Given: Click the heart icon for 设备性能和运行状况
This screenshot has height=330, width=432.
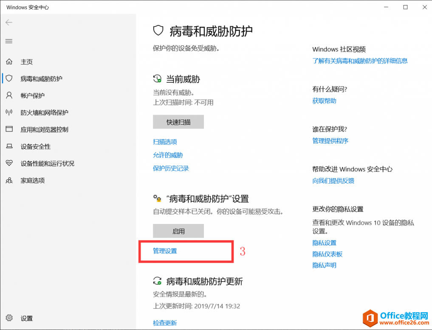Looking at the screenshot, I should [9, 163].
